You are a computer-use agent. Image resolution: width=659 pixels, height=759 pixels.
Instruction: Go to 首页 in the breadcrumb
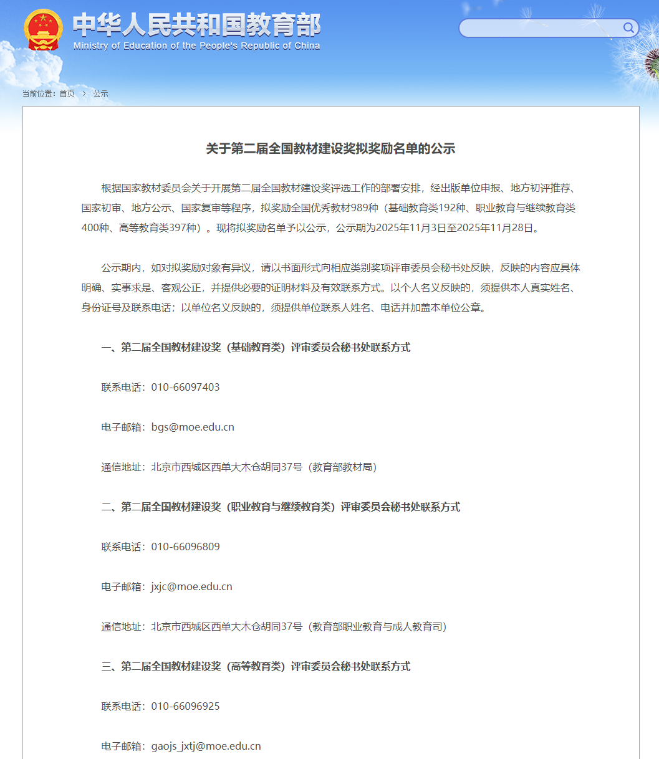point(67,93)
